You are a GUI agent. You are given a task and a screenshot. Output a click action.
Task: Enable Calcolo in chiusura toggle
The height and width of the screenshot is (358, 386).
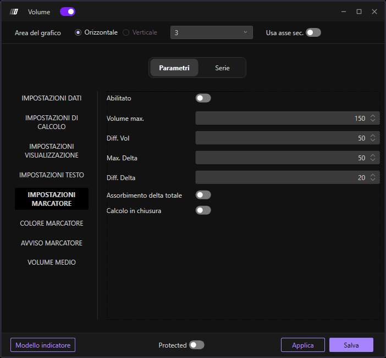pyautogui.click(x=203, y=210)
